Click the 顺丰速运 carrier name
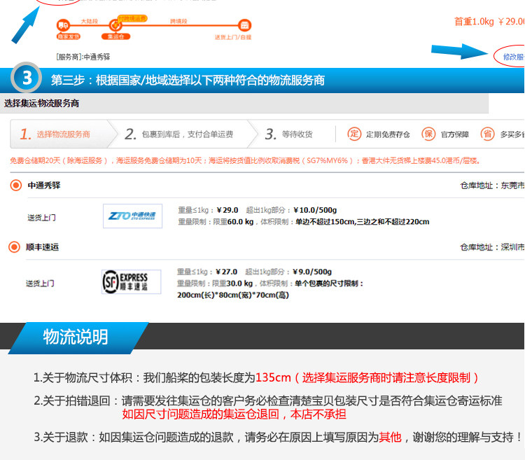 pyautogui.click(x=42, y=247)
